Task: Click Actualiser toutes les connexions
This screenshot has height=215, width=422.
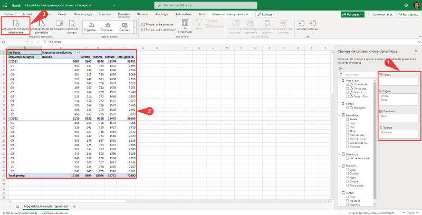Action: 42,26
